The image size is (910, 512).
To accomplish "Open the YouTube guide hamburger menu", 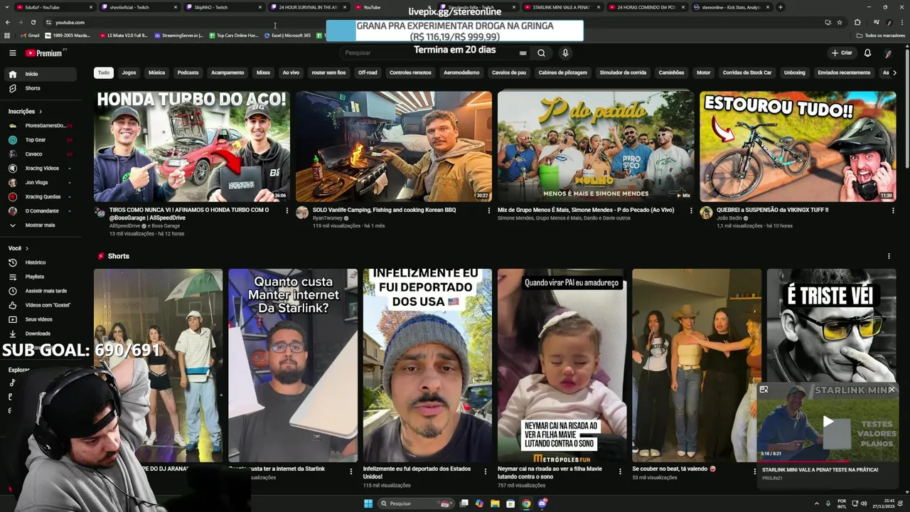I will coord(12,53).
